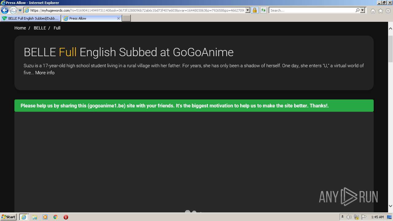Expand the address bar autocomplete dropdown
This screenshot has height=221, width=393.
[248, 10]
